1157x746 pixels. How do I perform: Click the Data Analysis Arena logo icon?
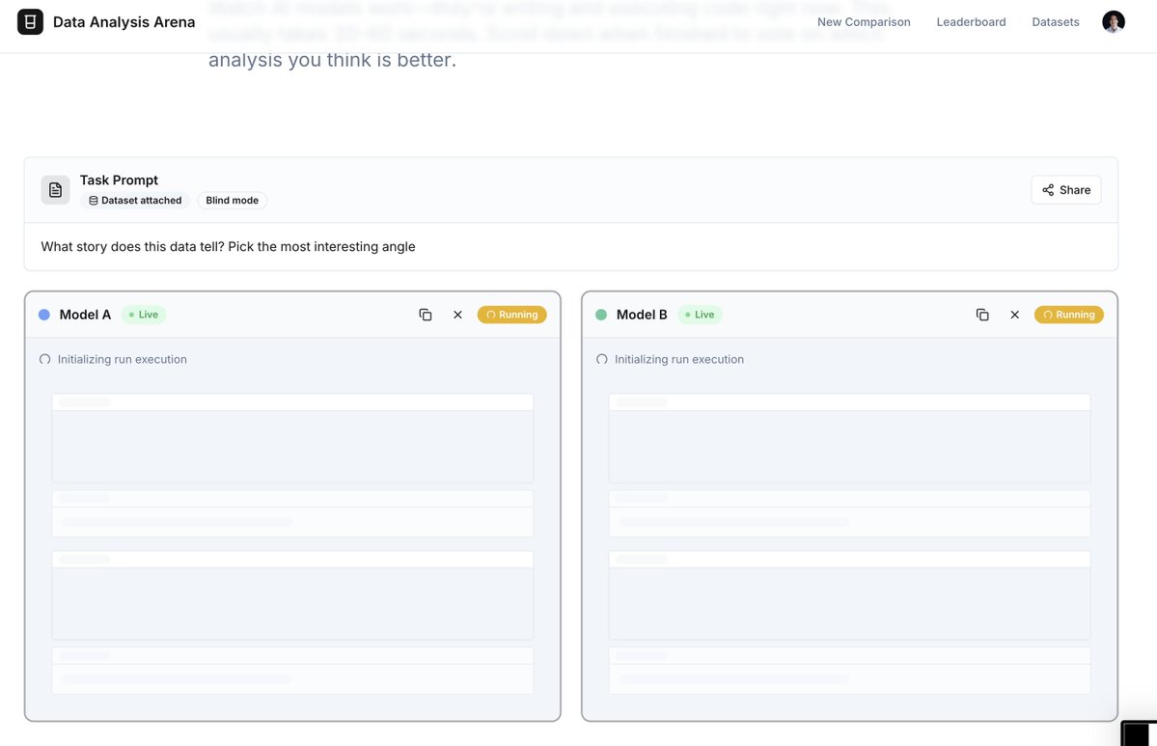pos(30,22)
